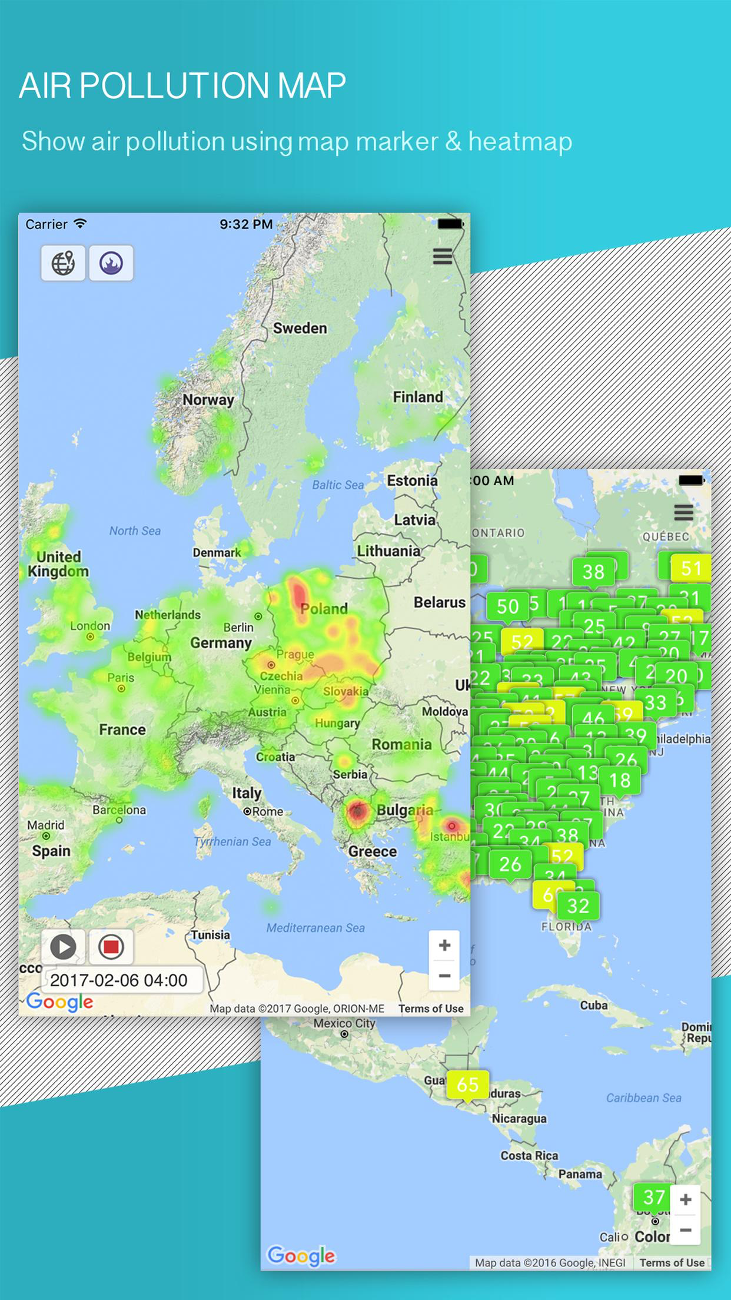Image resolution: width=731 pixels, height=1300 pixels.
Task: Click the Sweden country label
Action: point(300,328)
